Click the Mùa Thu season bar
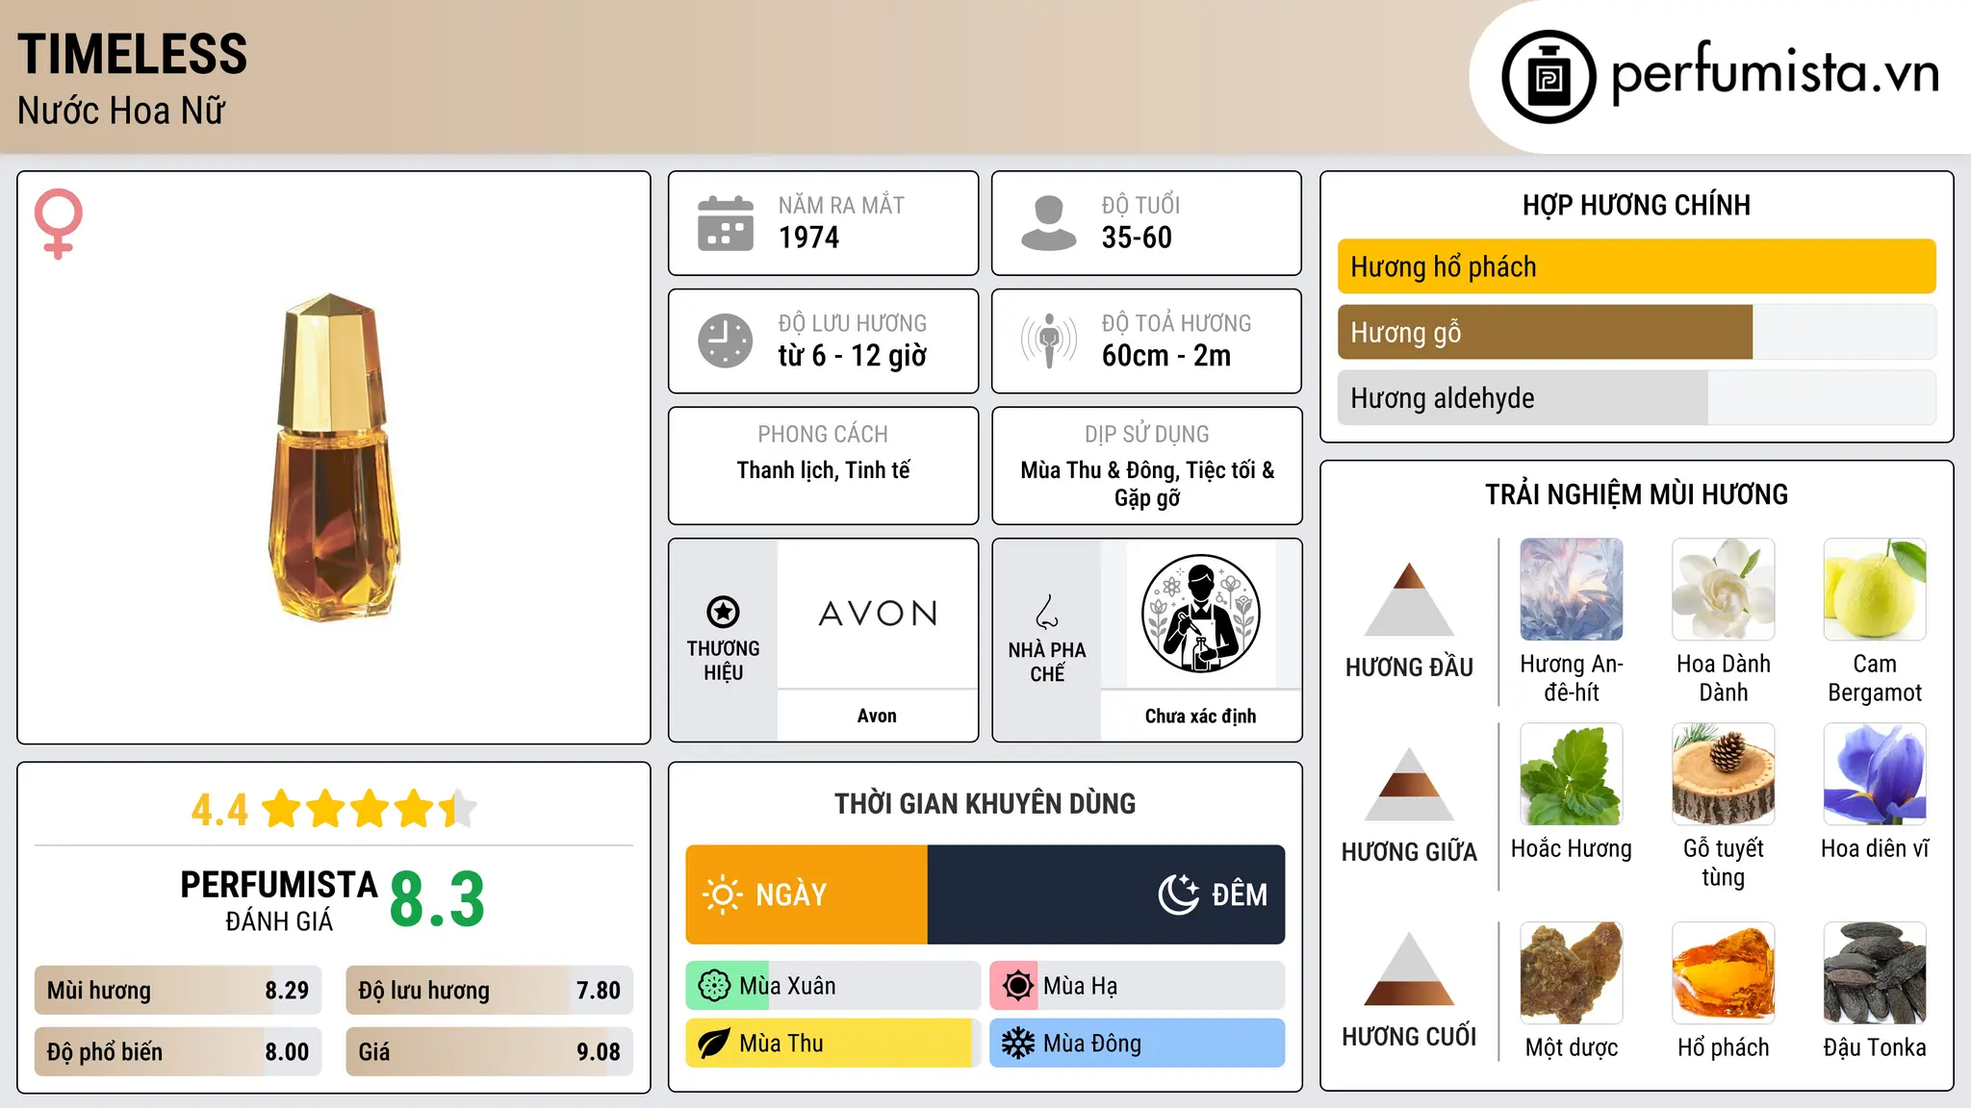 pos(832,1044)
